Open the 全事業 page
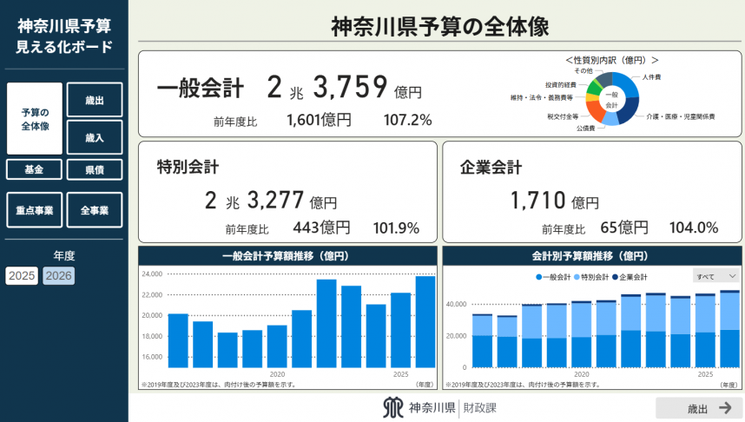Viewport: 745px width, 422px height. pyautogui.click(x=94, y=210)
